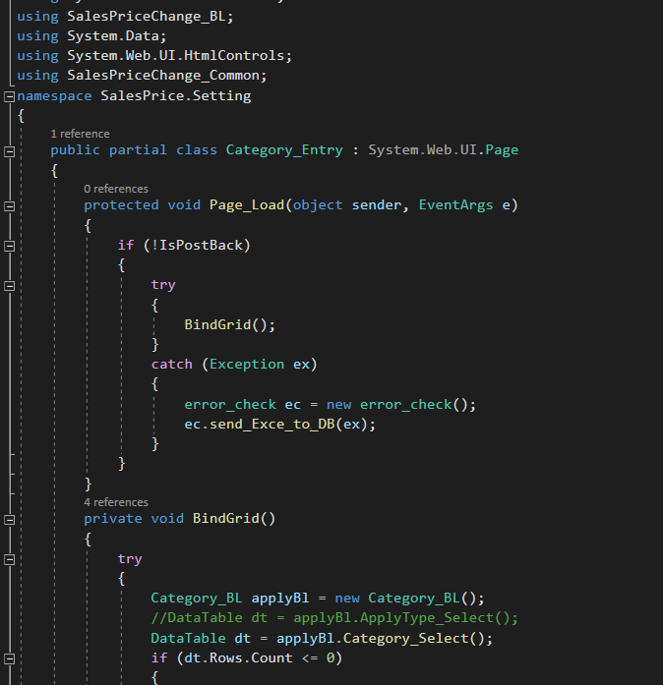Click the Exception type in catch clause
Screen dimensions: 663x685
[x=247, y=364]
